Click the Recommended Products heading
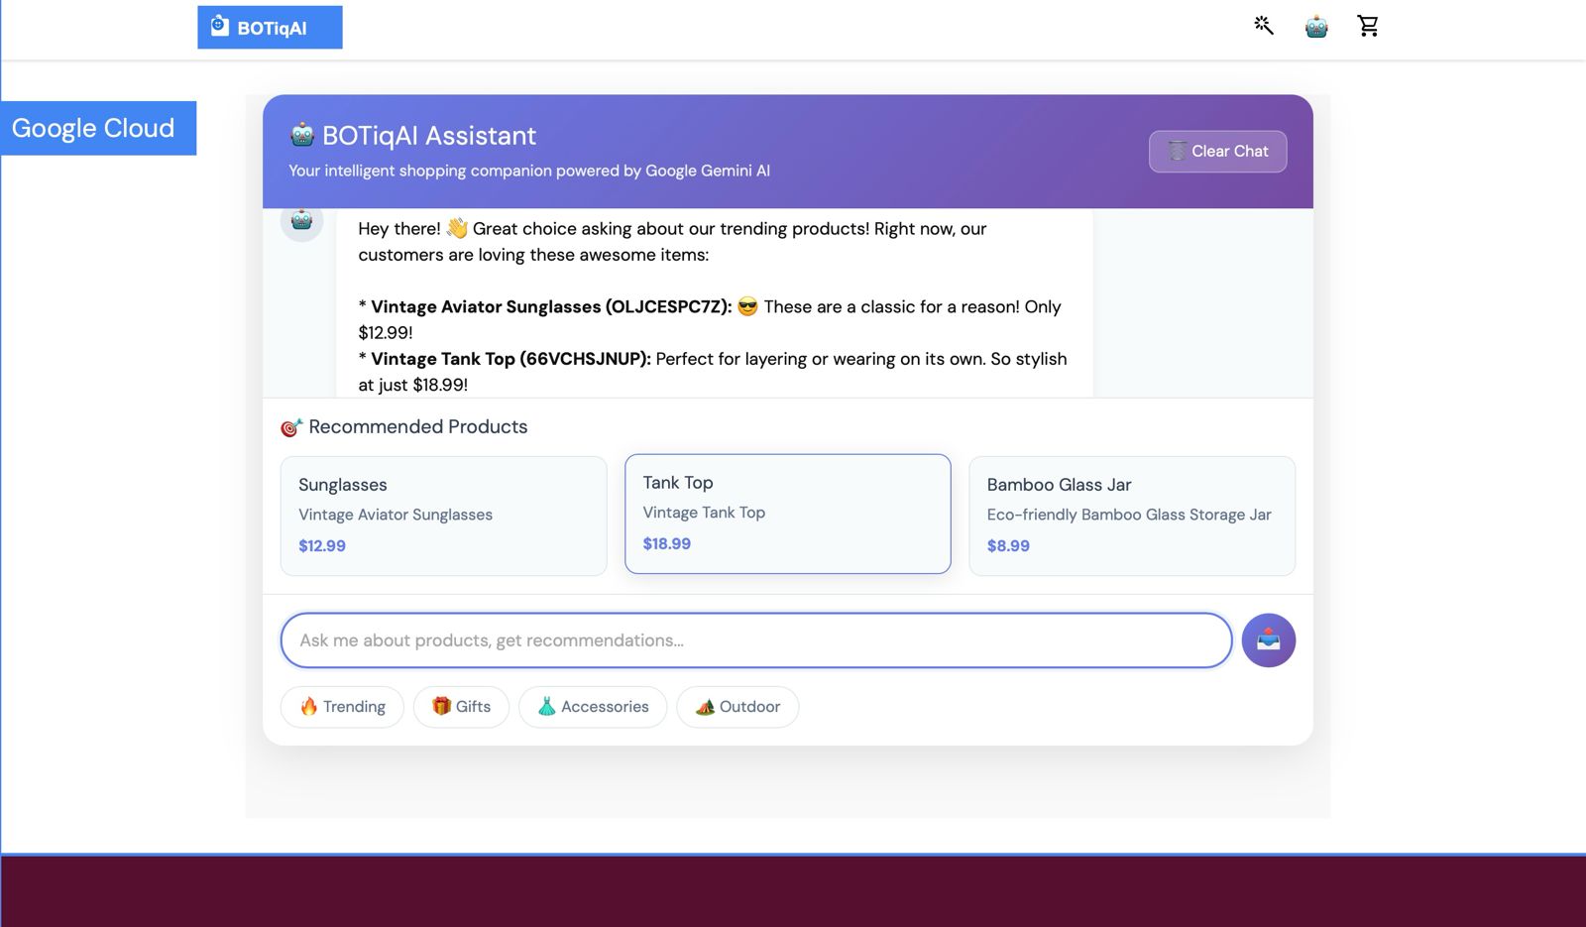 pos(417,426)
